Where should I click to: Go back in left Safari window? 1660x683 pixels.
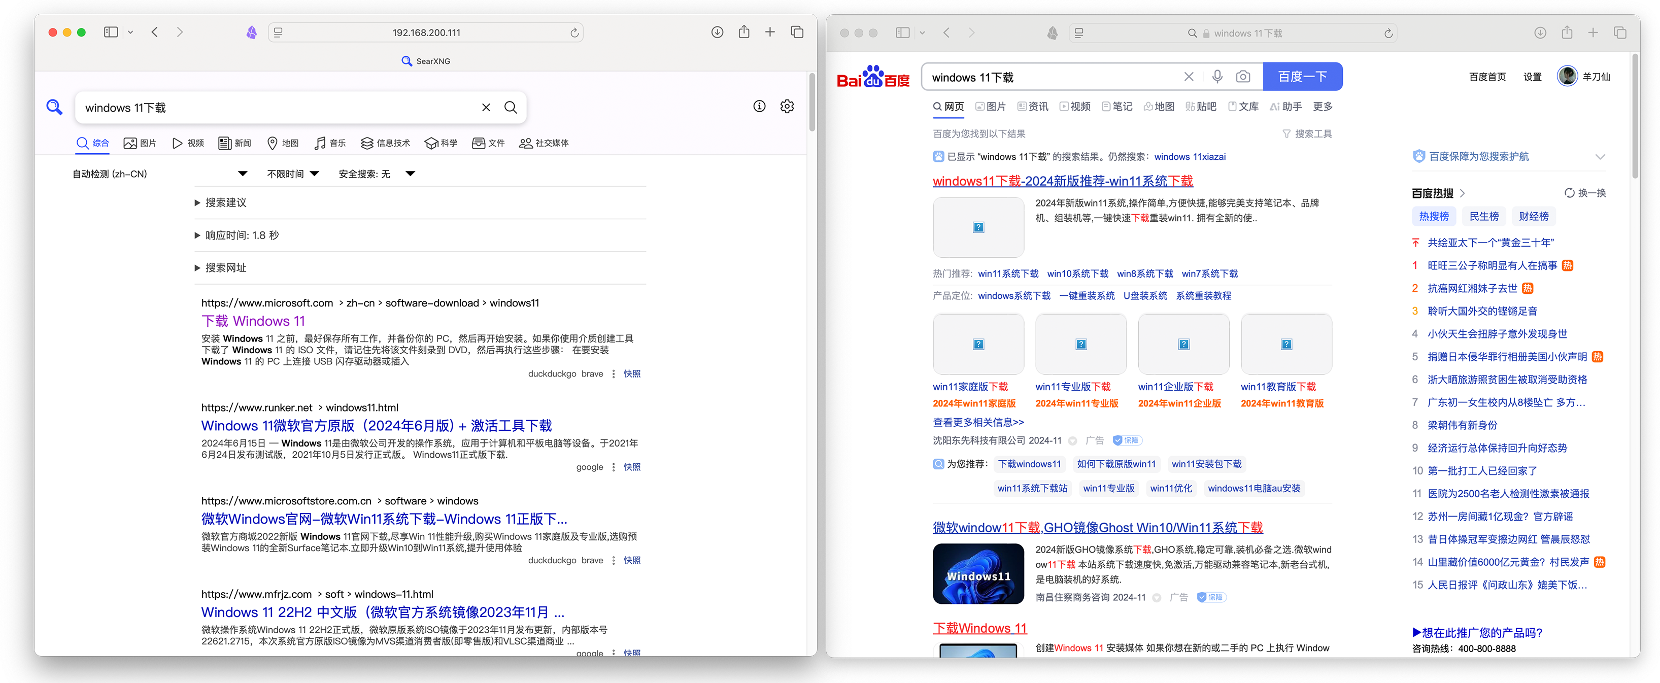point(155,32)
